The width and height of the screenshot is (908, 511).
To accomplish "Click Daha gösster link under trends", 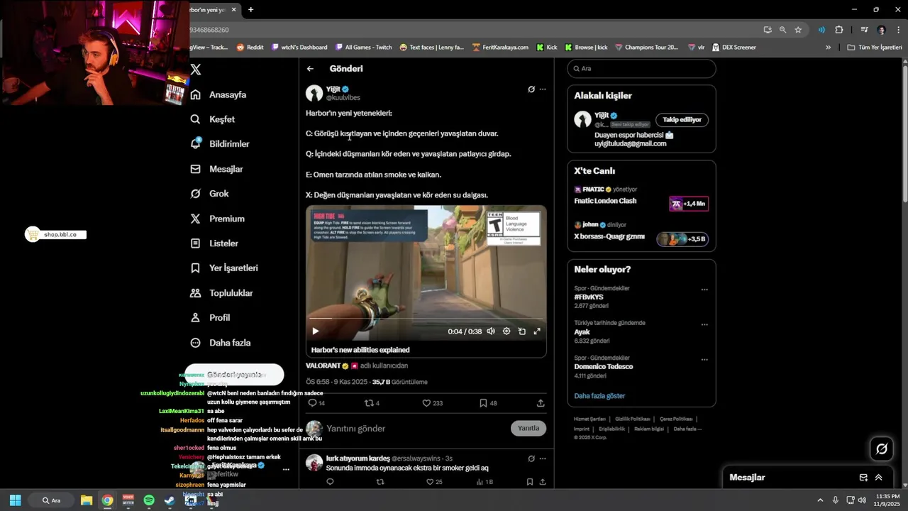I will 599,395.
